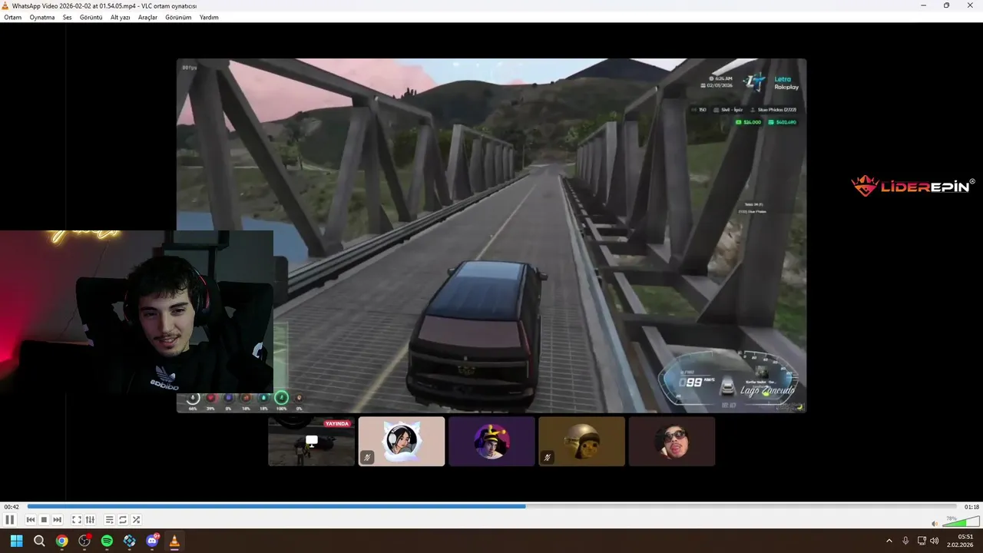
Task: Open the Yardım menu
Action: point(209,17)
